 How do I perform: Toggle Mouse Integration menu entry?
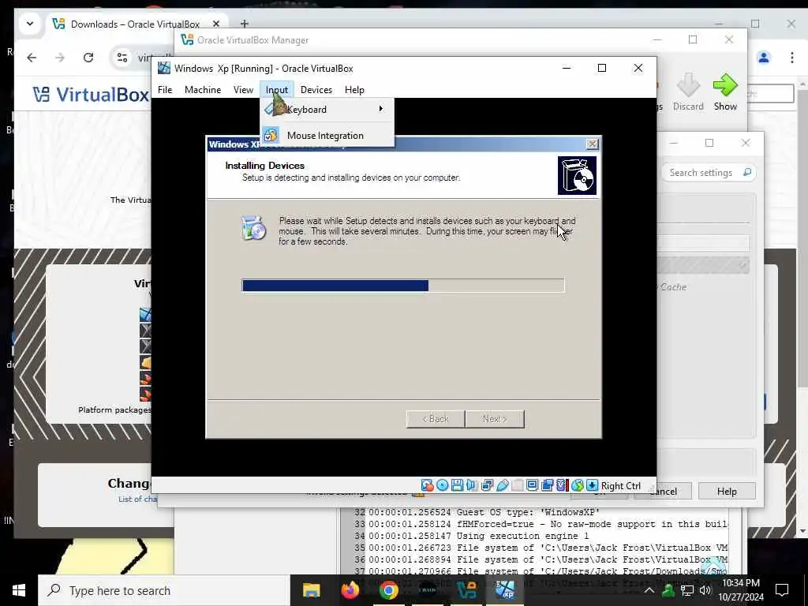[327, 136]
